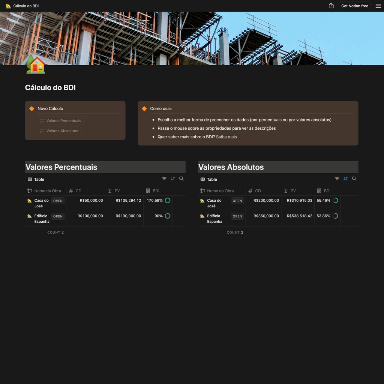
Task: Click the Get Notion free button
Action: tap(354, 6)
